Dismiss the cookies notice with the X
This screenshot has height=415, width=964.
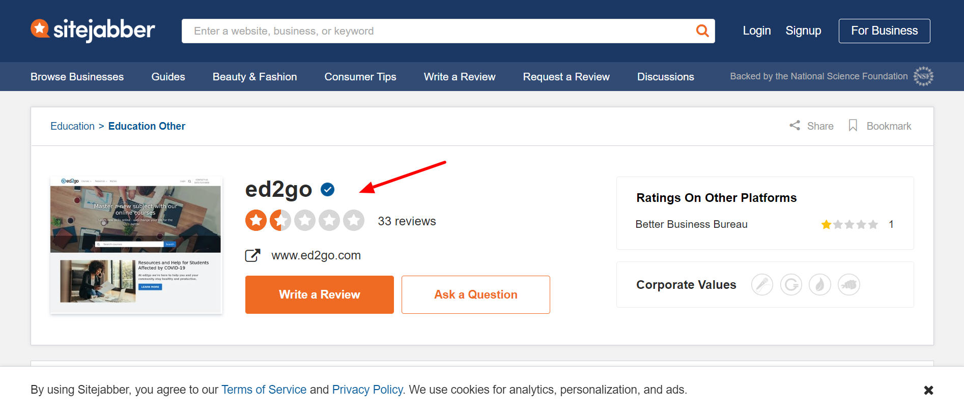(x=928, y=390)
